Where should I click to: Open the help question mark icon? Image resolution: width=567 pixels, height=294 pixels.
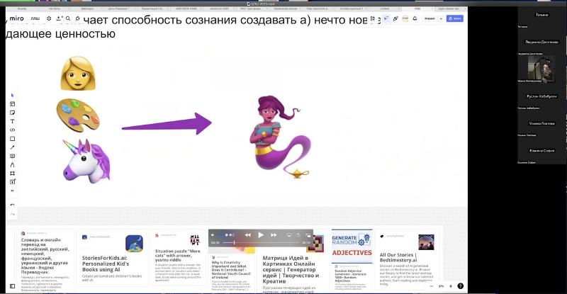click(x=461, y=286)
